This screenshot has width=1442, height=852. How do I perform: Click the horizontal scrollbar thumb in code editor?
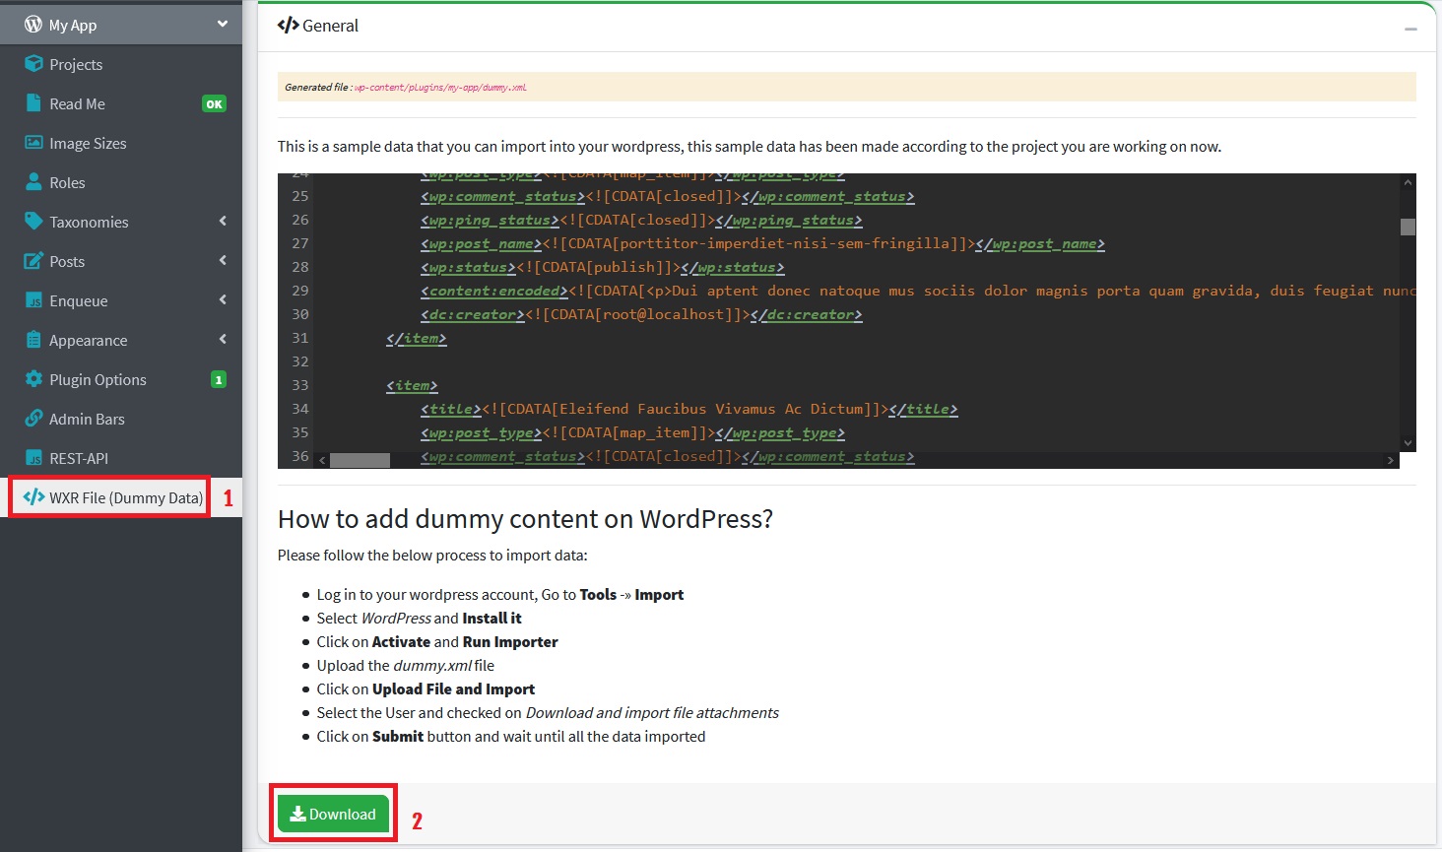coord(360,460)
